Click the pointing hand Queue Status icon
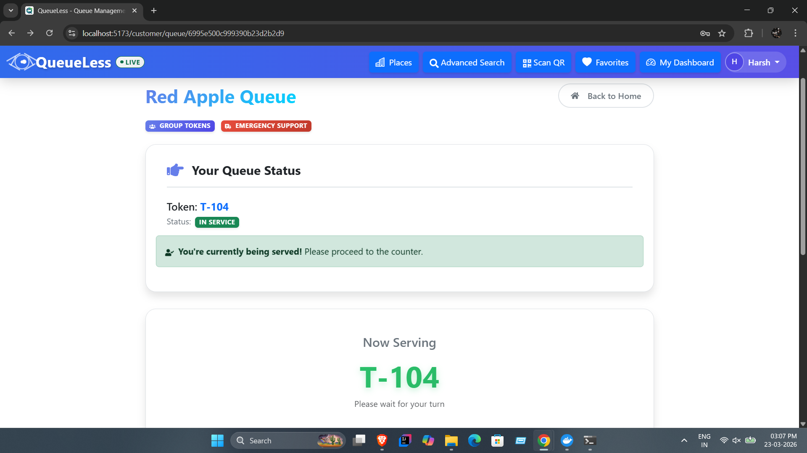This screenshot has width=807, height=453. coord(175,170)
